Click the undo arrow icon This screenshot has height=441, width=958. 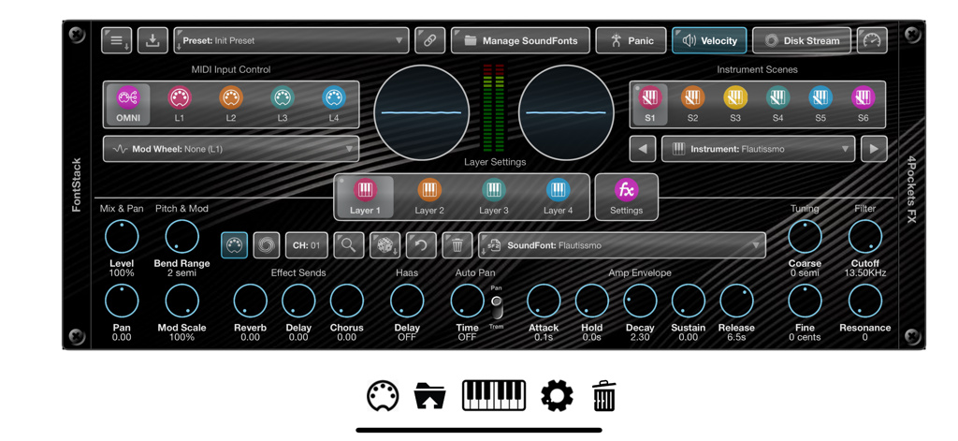pyautogui.click(x=422, y=245)
